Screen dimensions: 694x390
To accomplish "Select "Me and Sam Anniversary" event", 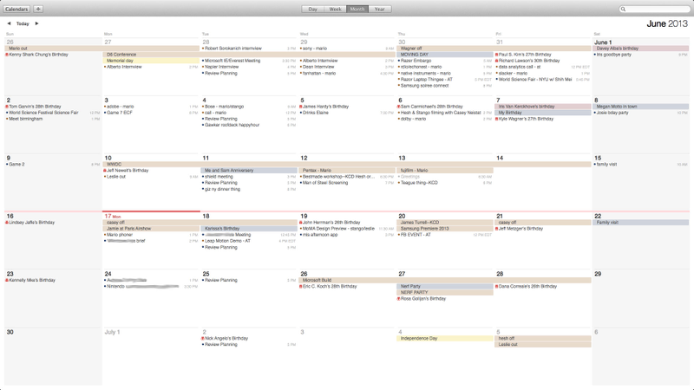I will pos(249,170).
